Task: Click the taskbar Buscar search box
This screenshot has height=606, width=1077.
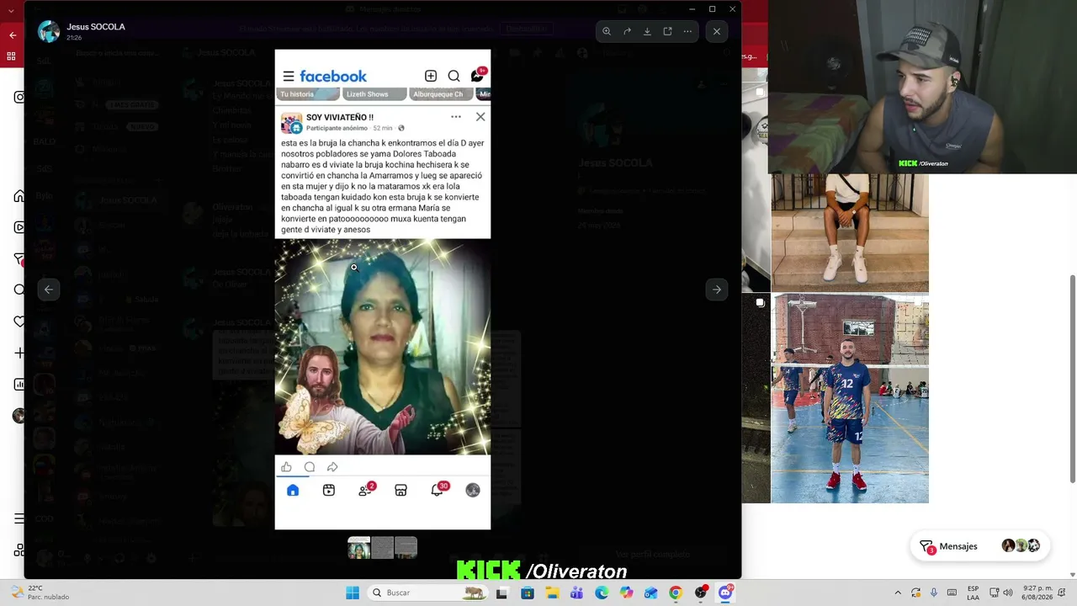Action: pyautogui.click(x=429, y=593)
